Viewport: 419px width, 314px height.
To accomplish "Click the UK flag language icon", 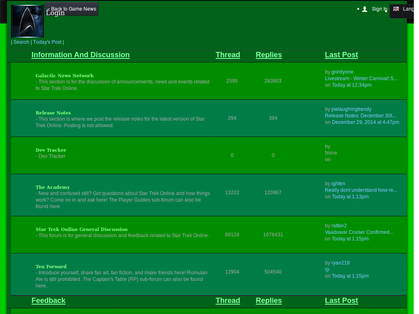I will [396, 9].
